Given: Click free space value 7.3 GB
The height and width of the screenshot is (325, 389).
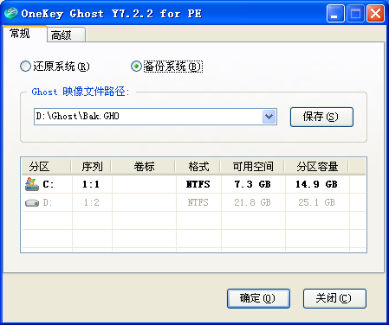Looking at the screenshot, I should pyautogui.click(x=253, y=184).
